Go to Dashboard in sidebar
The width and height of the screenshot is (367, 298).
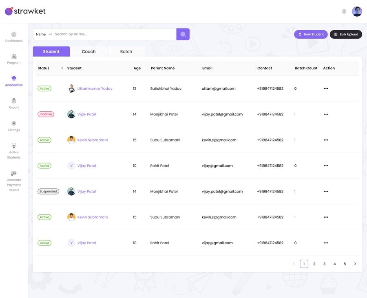(14, 37)
